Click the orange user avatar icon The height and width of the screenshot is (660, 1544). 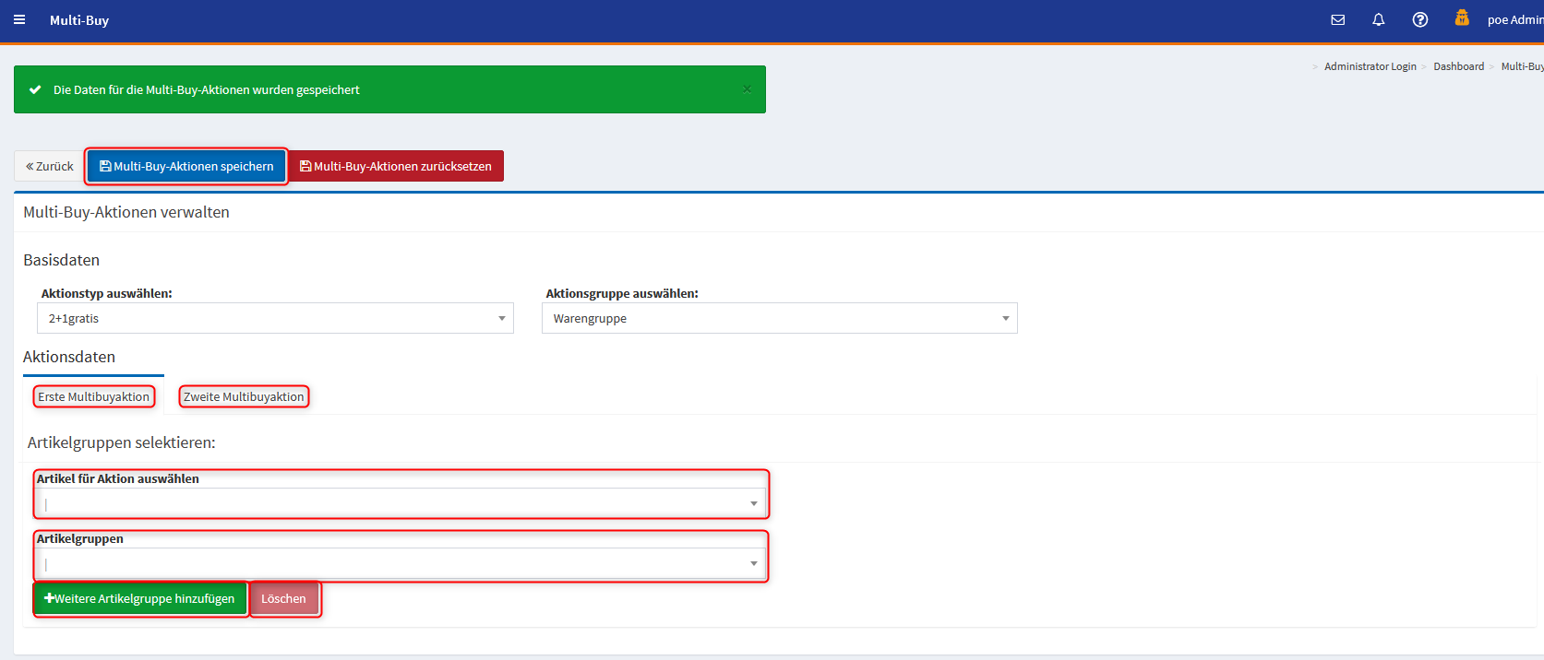coord(1462,18)
